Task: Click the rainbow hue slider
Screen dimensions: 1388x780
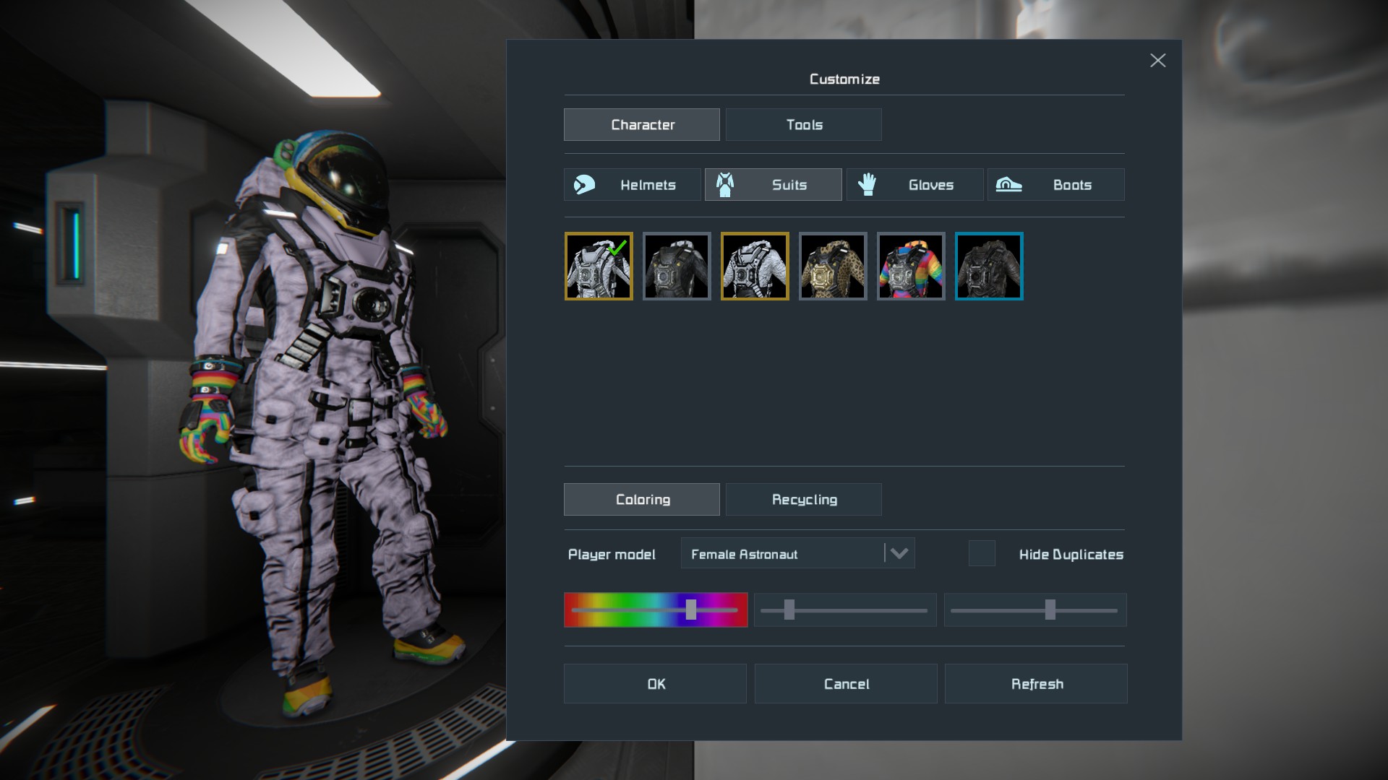Action: [x=655, y=610]
